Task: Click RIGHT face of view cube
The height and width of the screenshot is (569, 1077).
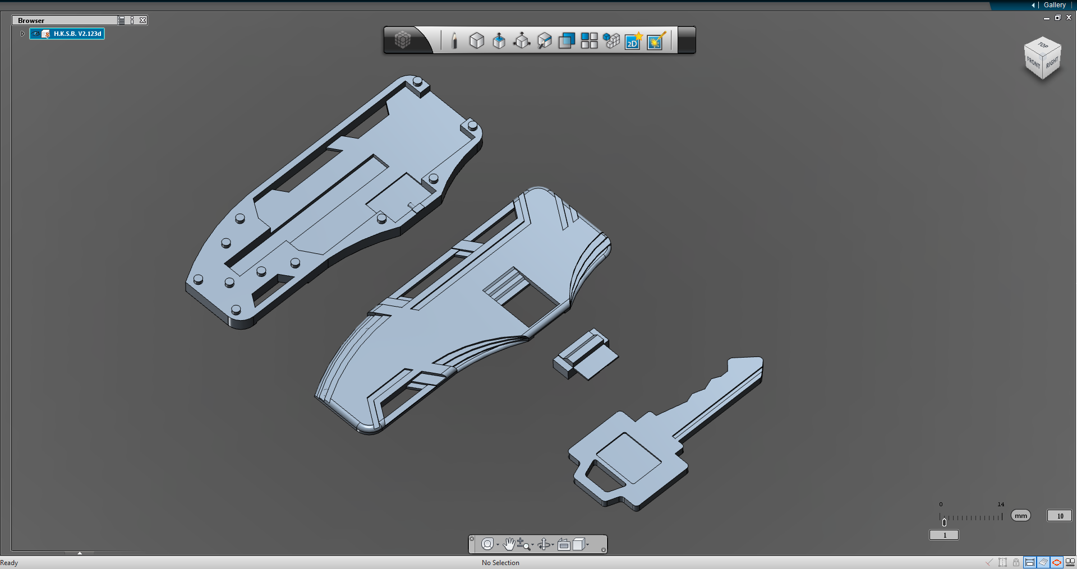Action: pyautogui.click(x=1052, y=62)
